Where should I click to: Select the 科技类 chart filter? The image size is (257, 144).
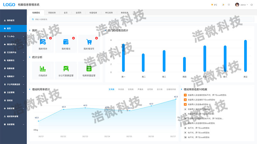[x=121, y=89]
